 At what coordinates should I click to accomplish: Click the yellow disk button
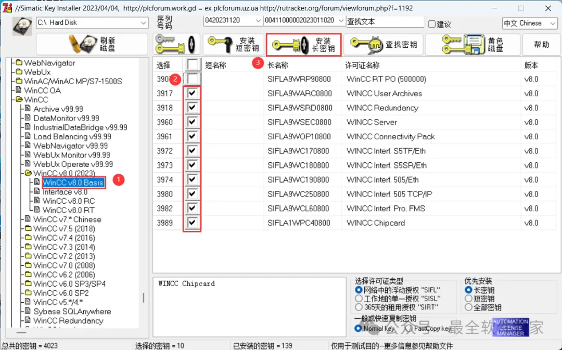click(472, 44)
